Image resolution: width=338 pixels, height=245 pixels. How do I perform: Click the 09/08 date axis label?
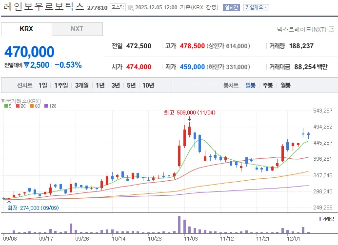click(10, 239)
